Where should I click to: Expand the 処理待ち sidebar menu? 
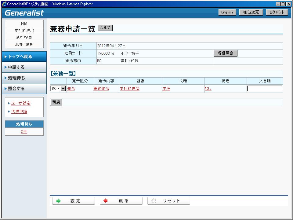24,78
